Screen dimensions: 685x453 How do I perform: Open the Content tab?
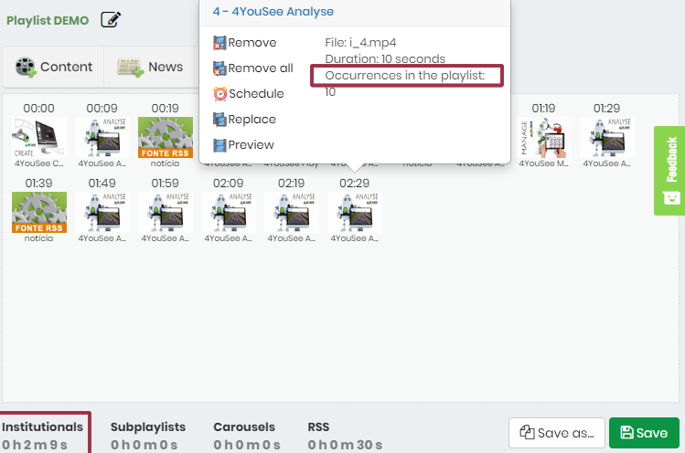click(53, 67)
